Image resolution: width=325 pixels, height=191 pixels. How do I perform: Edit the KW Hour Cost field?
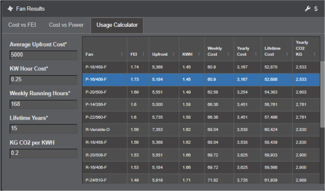click(43, 80)
